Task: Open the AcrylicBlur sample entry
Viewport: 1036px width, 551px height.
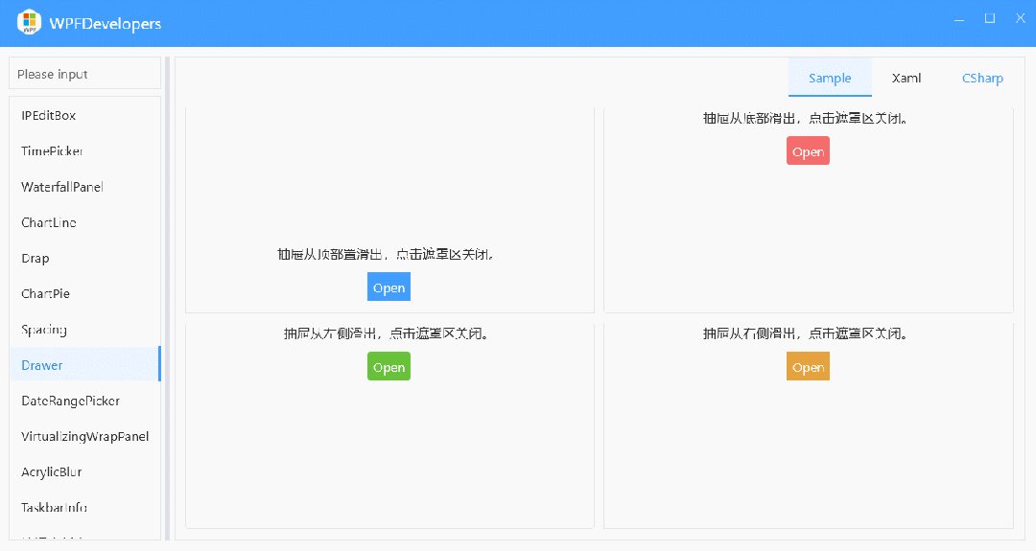Action: [x=84, y=471]
